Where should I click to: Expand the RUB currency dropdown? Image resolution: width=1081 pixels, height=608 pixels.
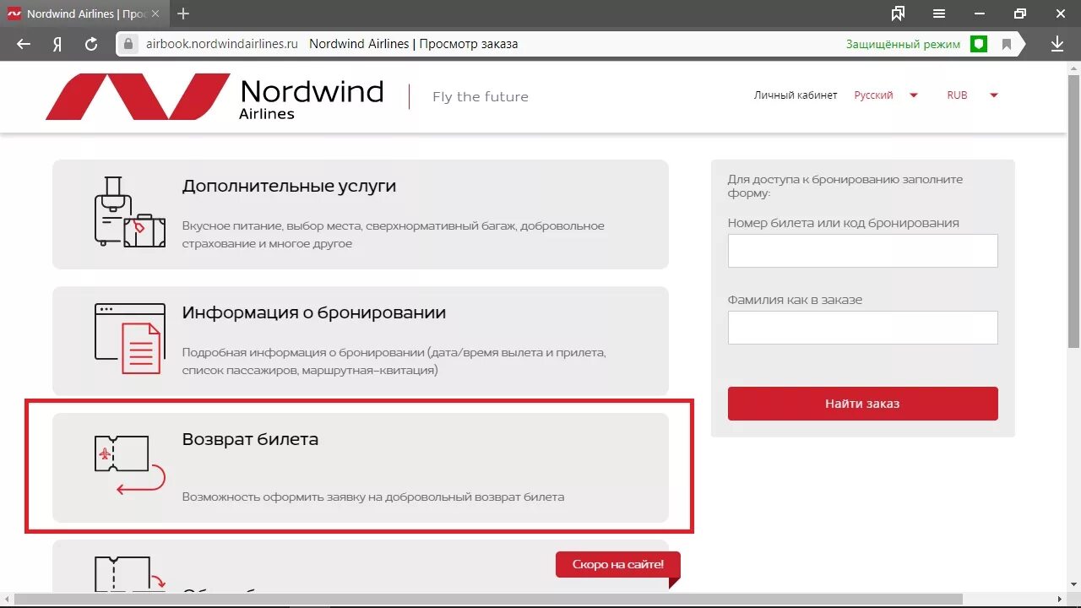972,95
